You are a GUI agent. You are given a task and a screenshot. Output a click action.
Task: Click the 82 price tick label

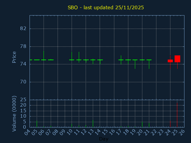coord(23,29)
